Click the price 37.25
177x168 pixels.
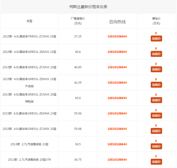78,36
